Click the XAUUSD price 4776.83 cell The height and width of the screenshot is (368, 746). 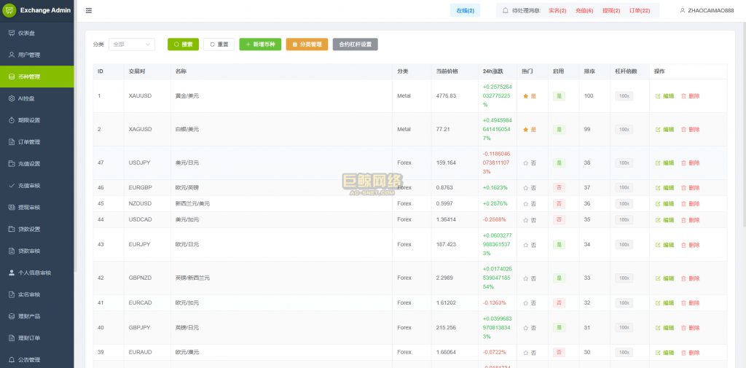455,96
